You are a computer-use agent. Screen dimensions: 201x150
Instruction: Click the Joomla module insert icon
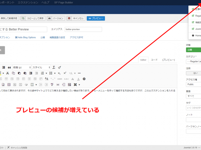[75, 85]
